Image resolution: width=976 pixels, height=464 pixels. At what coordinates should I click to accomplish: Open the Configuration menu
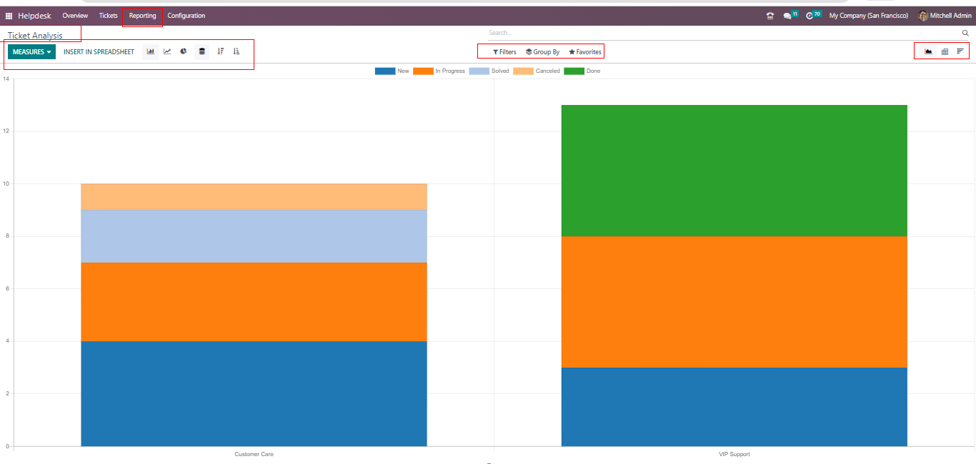pyautogui.click(x=186, y=16)
